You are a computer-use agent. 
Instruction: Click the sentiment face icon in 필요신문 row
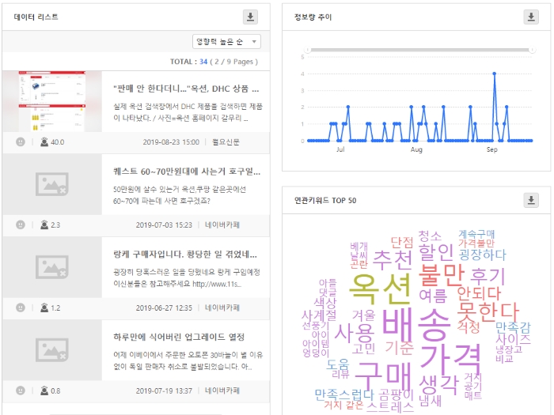point(20,142)
